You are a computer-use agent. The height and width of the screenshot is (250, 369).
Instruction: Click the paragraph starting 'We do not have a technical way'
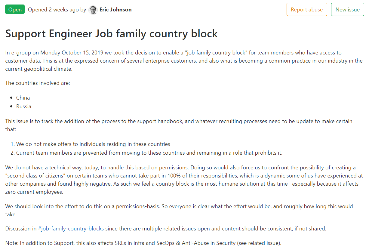184,180
